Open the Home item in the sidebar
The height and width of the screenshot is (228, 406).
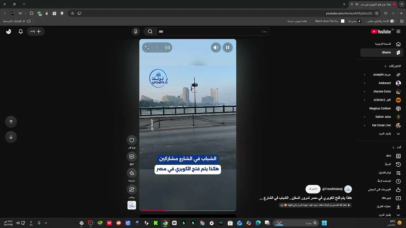pyautogui.click(x=382, y=44)
